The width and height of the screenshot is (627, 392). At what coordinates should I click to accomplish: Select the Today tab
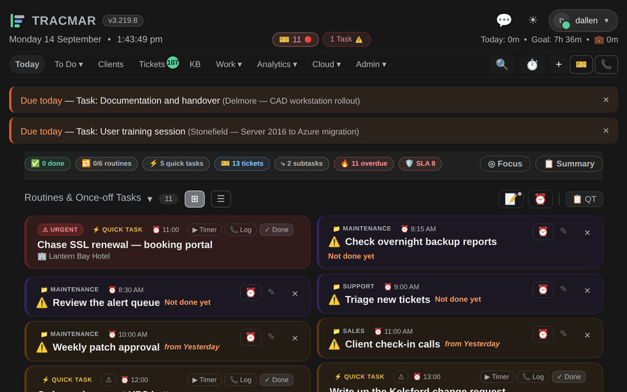pos(27,65)
